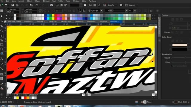This screenshot has width=191, height=107.
Task: Activate the Text tool
Action: click(x=2, y=59)
